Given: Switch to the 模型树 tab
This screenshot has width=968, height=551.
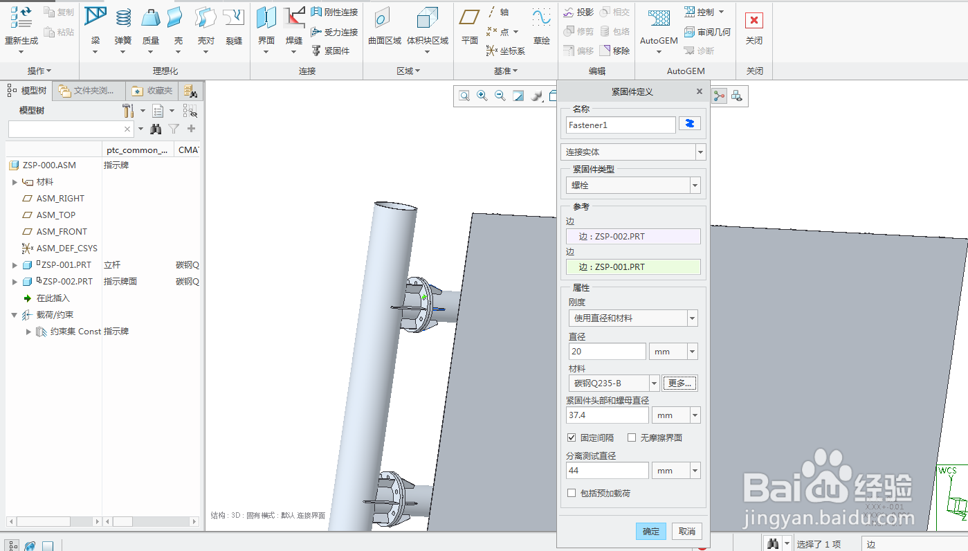Looking at the screenshot, I should [27, 91].
